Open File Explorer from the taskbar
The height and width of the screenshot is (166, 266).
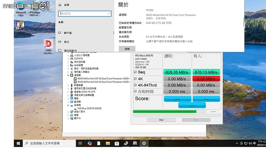click(108, 144)
